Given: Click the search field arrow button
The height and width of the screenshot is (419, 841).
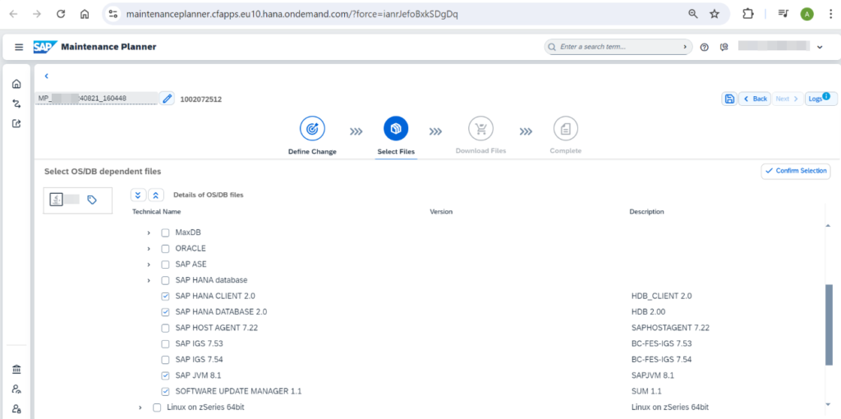Looking at the screenshot, I should click(x=684, y=47).
